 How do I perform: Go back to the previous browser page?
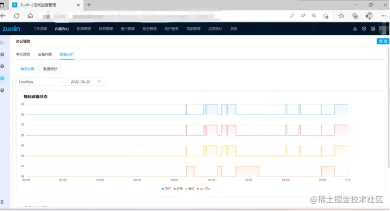[x=3, y=16]
